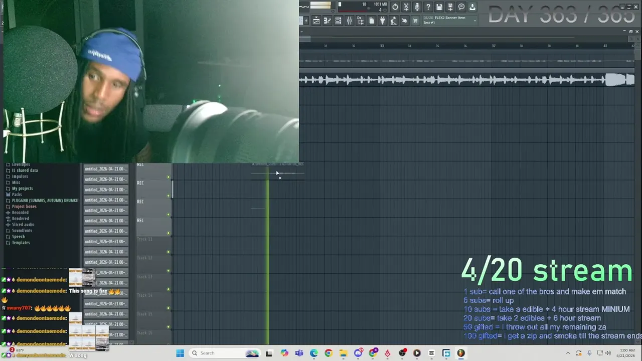Open File Explorer from taskbar

click(343, 353)
